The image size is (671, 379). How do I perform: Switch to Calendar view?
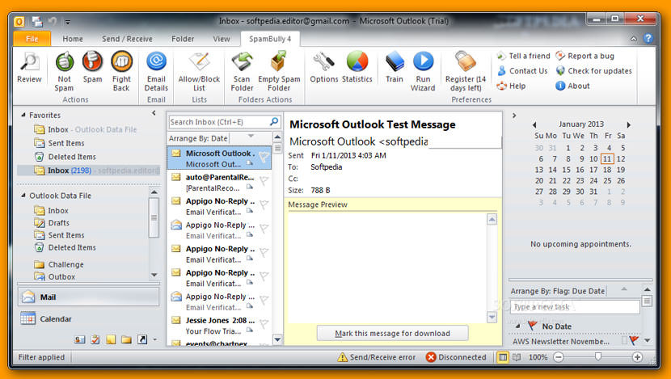click(88, 318)
